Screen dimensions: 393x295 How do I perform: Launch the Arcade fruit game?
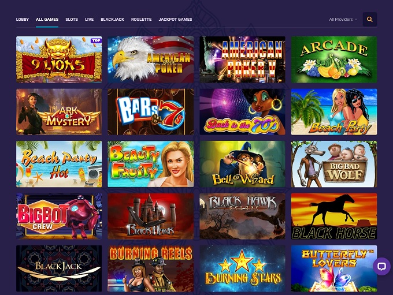[x=334, y=59]
